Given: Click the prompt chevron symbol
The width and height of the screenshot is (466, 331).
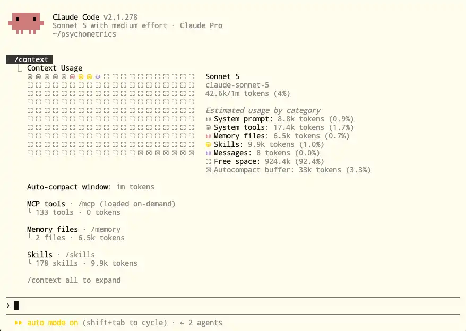Looking at the screenshot, I should point(8,306).
